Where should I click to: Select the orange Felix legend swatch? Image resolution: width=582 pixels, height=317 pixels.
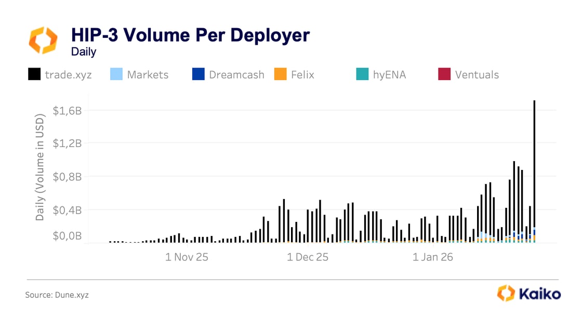(281, 75)
